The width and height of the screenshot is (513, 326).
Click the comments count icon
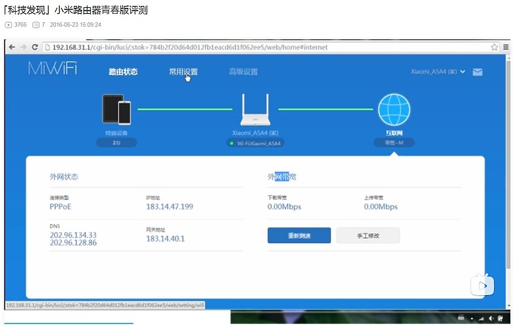[36, 25]
